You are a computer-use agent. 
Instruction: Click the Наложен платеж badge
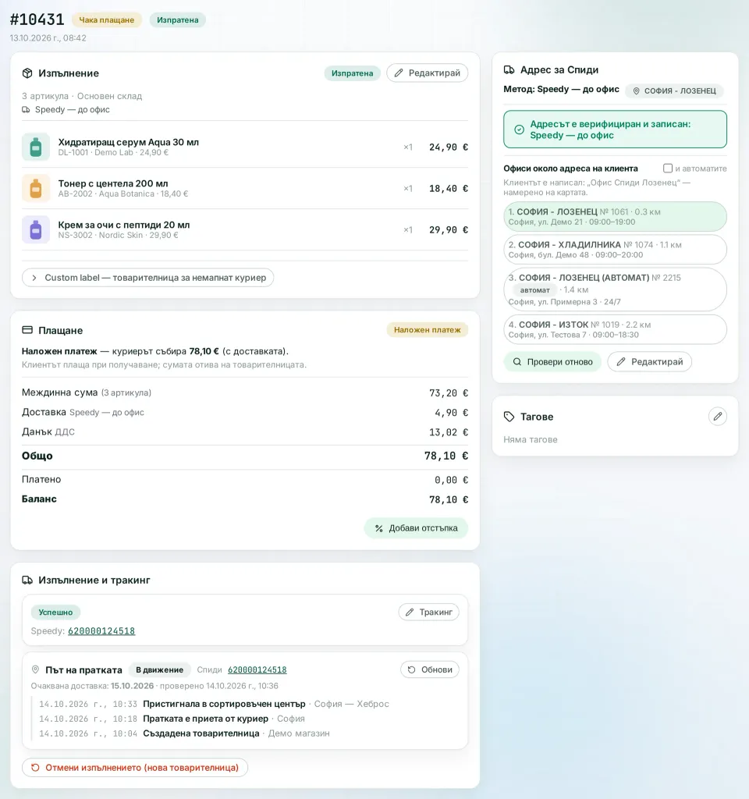427,330
